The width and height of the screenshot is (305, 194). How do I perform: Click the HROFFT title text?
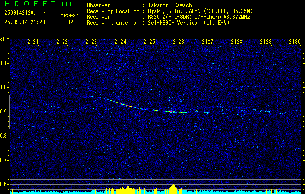click(30, 4)
